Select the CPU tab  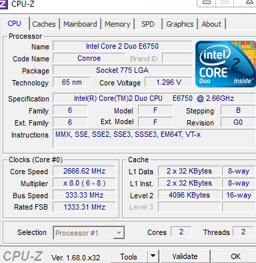pyautogui.click(x=15, y=23)
